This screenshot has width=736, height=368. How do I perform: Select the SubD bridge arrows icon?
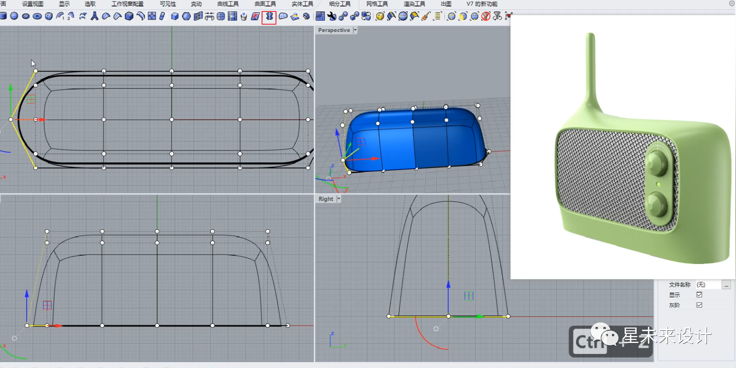(x=209, y=16)
